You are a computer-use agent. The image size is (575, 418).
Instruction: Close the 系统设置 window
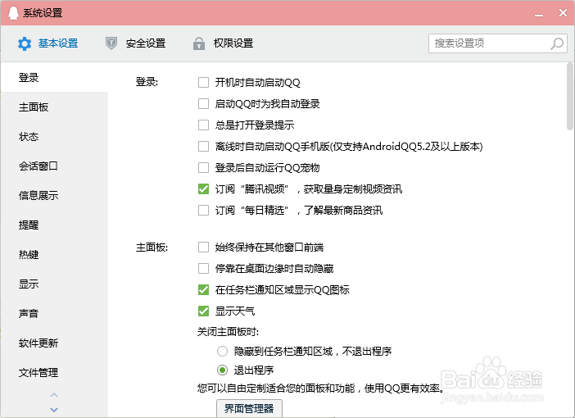563,13
